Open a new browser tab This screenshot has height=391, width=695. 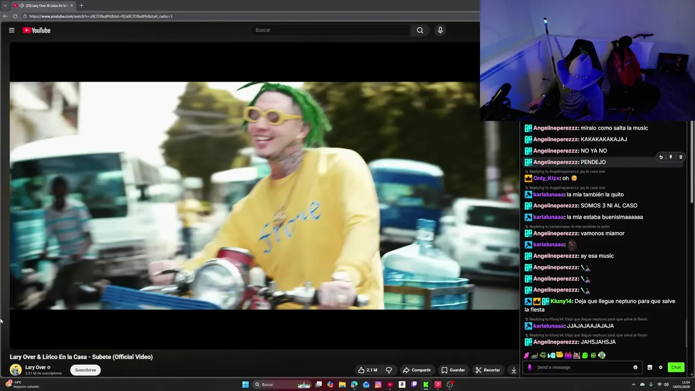[x=81, y=5]
